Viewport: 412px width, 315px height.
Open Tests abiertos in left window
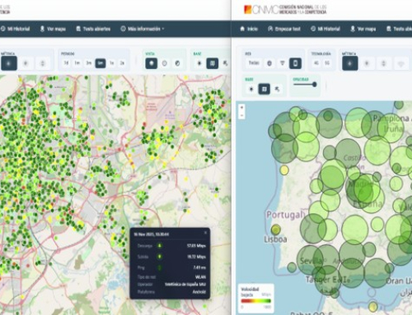pyautogui.click(x=93, y=29)
